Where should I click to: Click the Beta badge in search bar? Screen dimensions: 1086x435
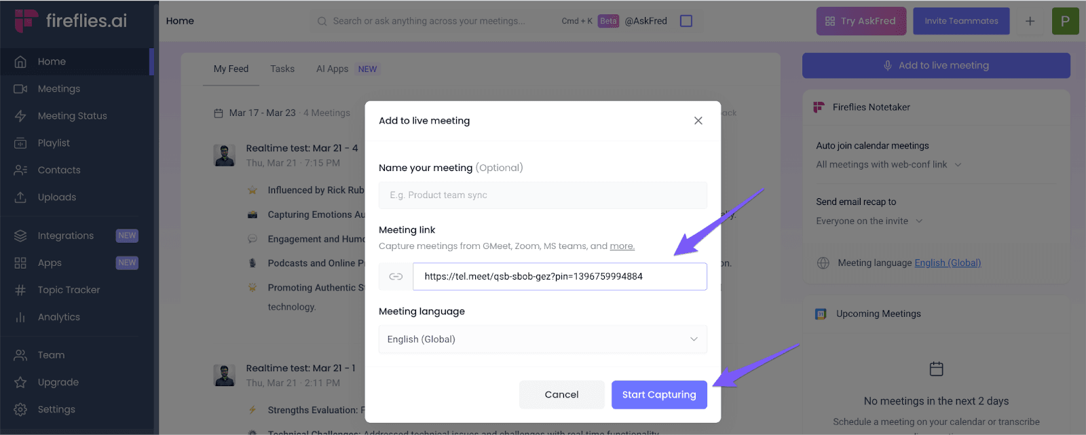(x=608, y=21)
